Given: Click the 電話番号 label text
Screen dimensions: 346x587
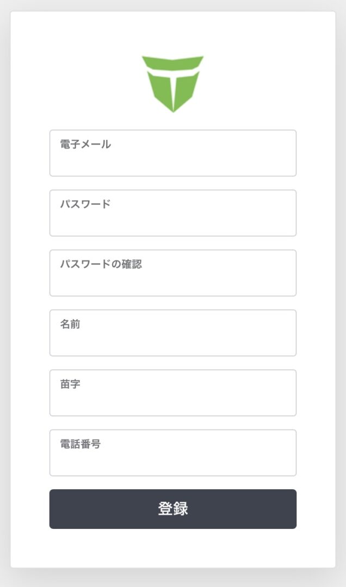Looking at the screenshot, I should 81,444.
